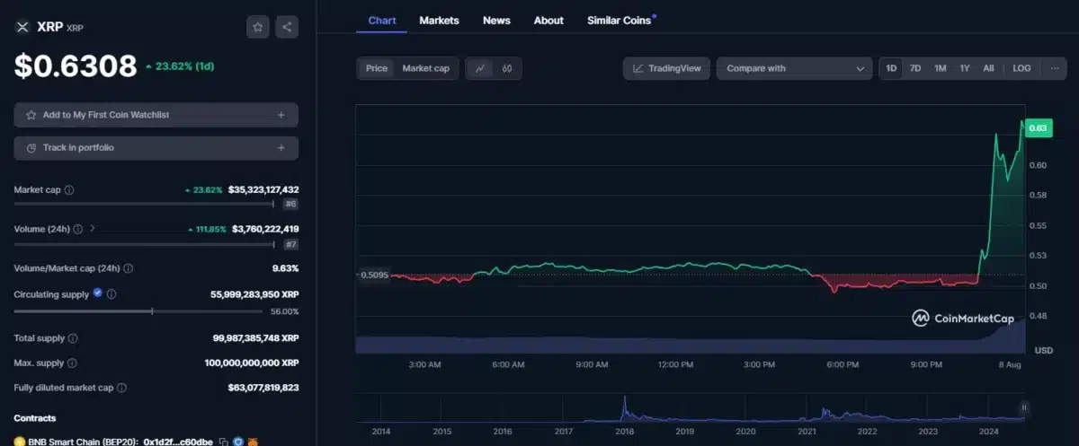Click the Circulating supply info icon
Screen dimensions: 1079x446
coord(111,294)
